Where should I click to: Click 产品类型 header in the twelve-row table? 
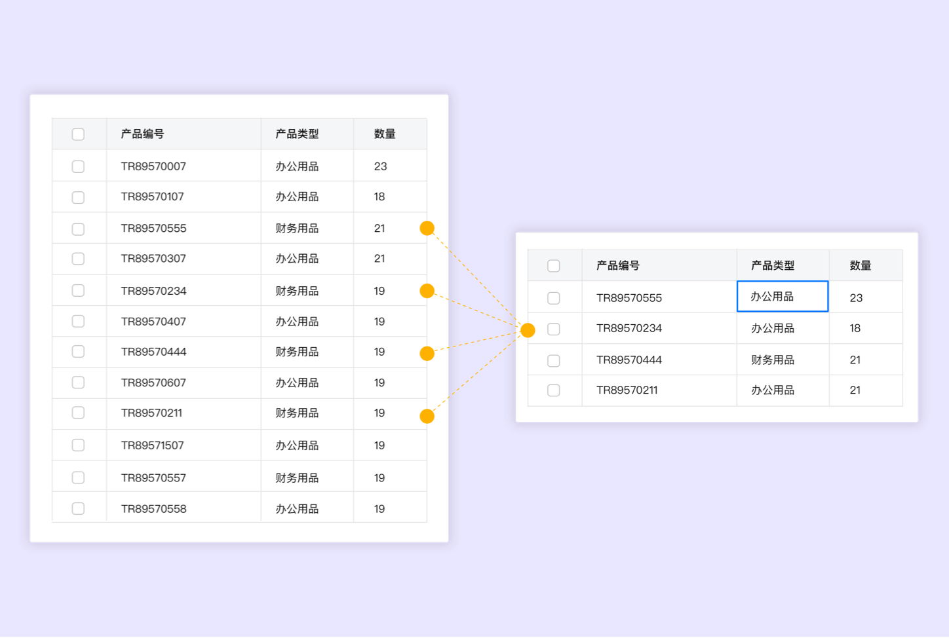point(297,134)
